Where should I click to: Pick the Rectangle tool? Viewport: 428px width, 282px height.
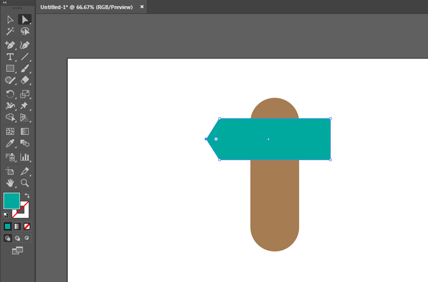coord(10,68)
